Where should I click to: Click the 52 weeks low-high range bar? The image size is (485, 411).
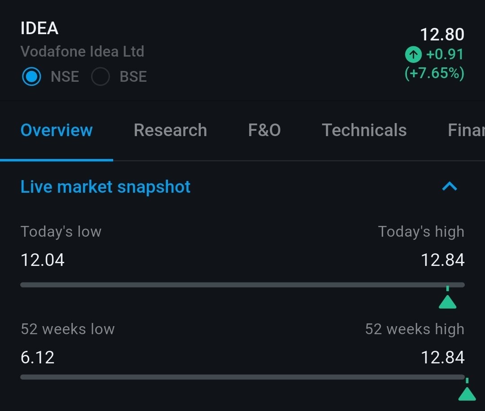(x=242, y=377)
